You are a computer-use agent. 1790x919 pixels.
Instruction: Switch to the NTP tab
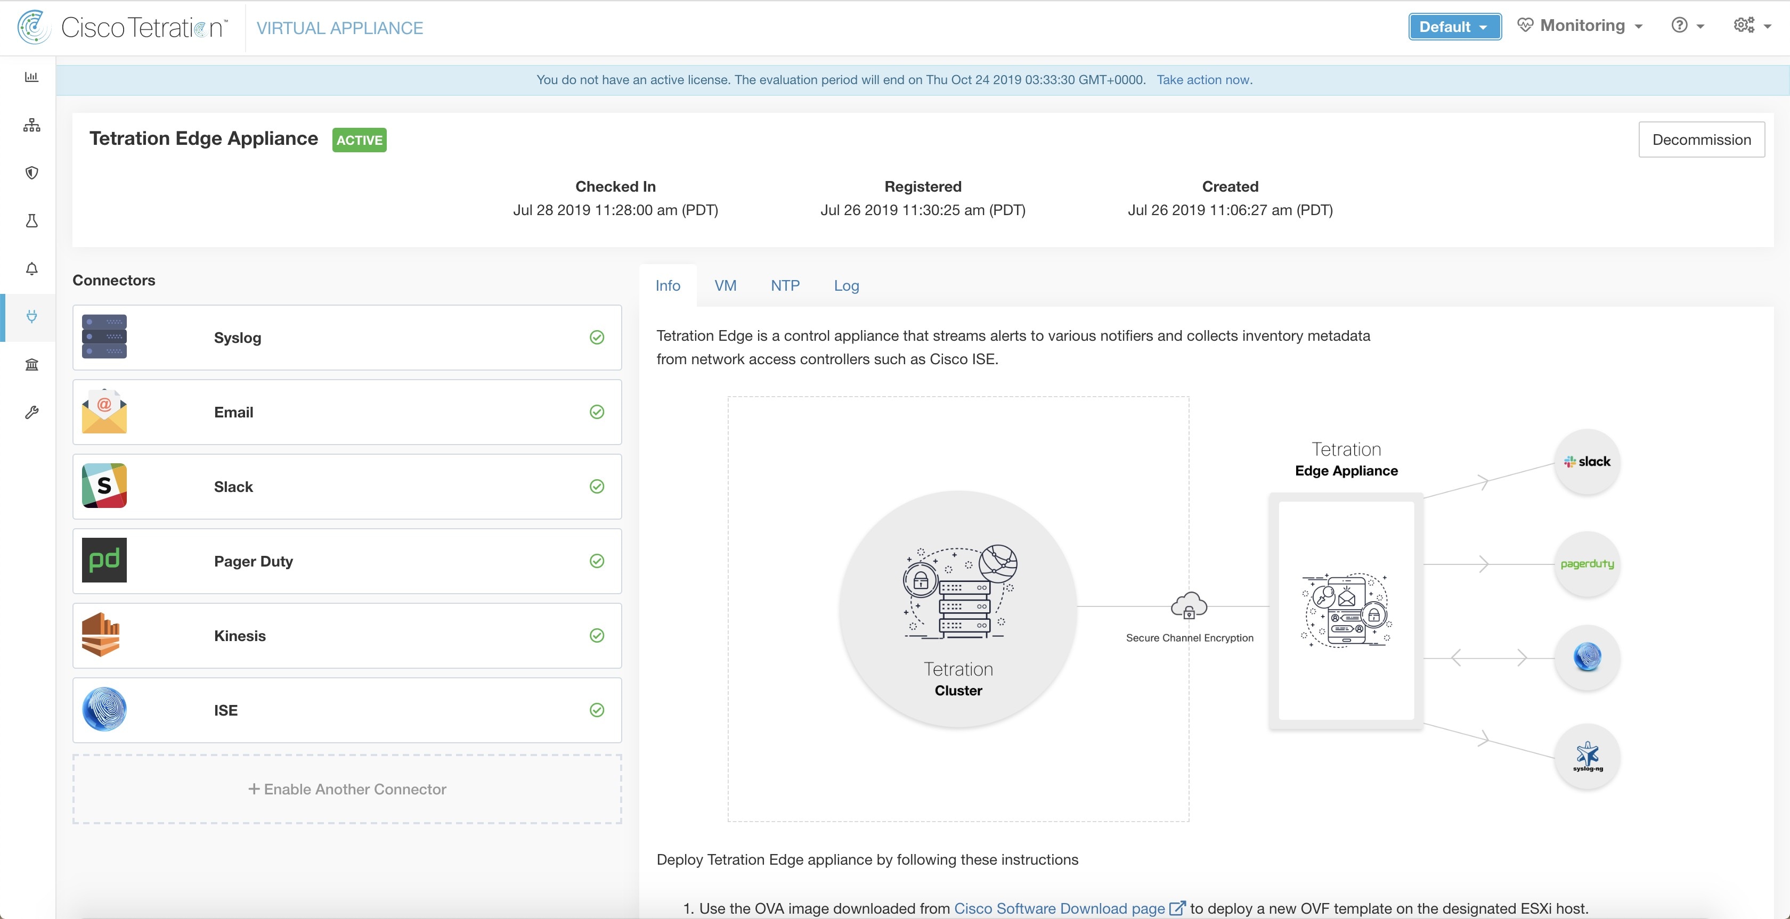pos(784,285)
